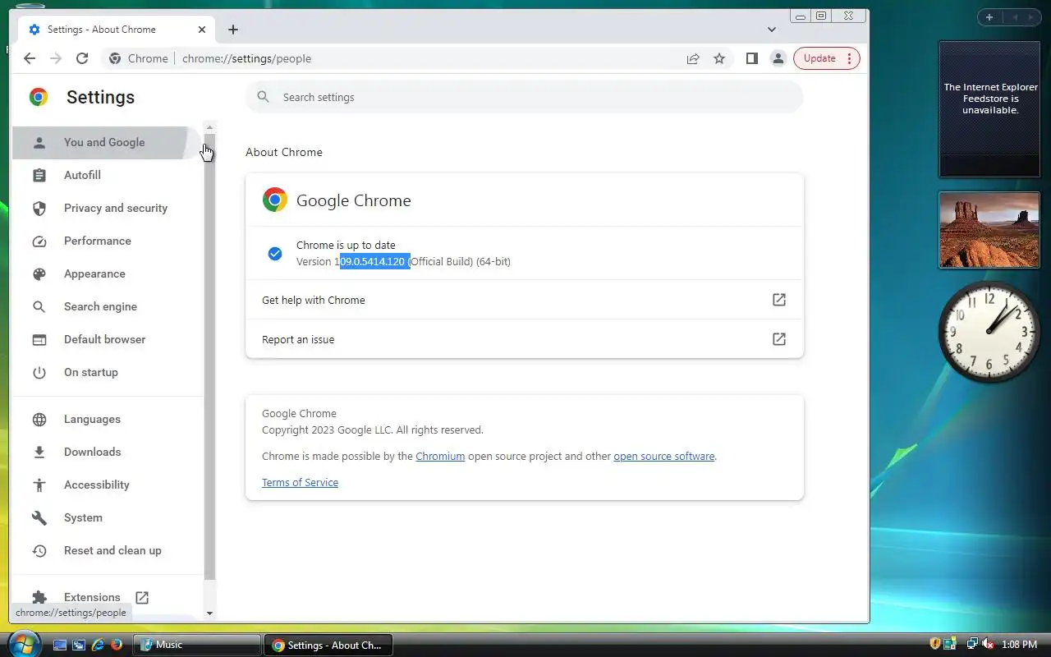Launch Firefox from Quick Launch

coord(117,645)
